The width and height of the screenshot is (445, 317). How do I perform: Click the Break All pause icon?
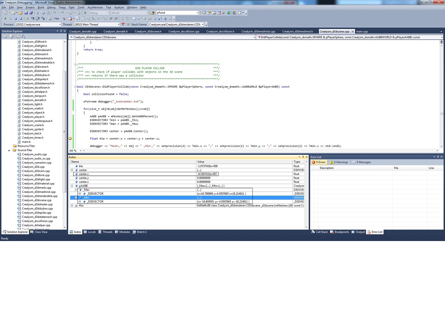tap(11, 19)
